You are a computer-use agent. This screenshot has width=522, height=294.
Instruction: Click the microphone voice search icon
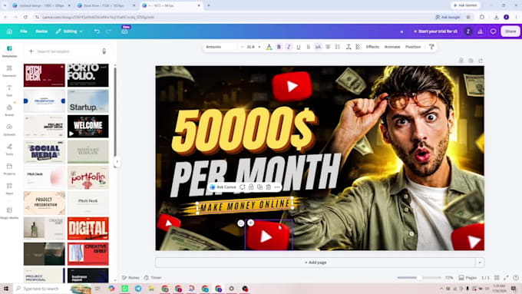pos(104,51)
